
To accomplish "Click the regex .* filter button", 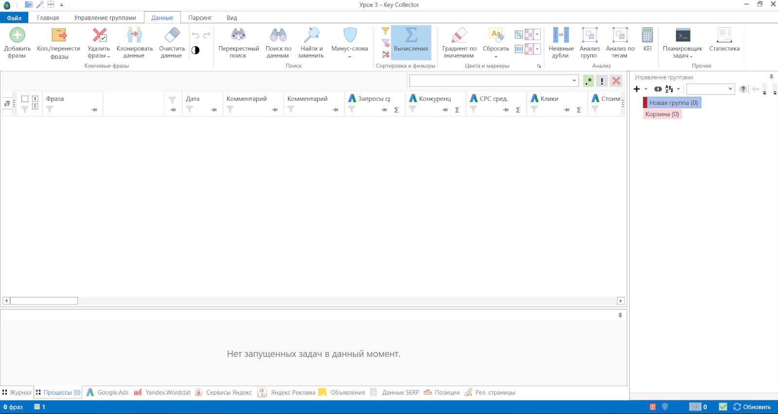I will [588, 81].
